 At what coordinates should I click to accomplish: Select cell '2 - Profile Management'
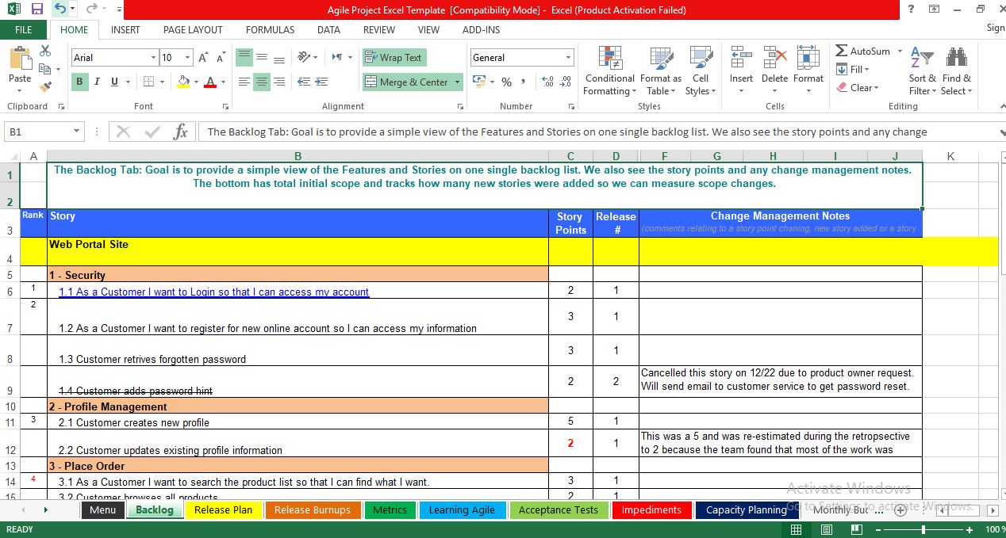click(x=298, y=406)
